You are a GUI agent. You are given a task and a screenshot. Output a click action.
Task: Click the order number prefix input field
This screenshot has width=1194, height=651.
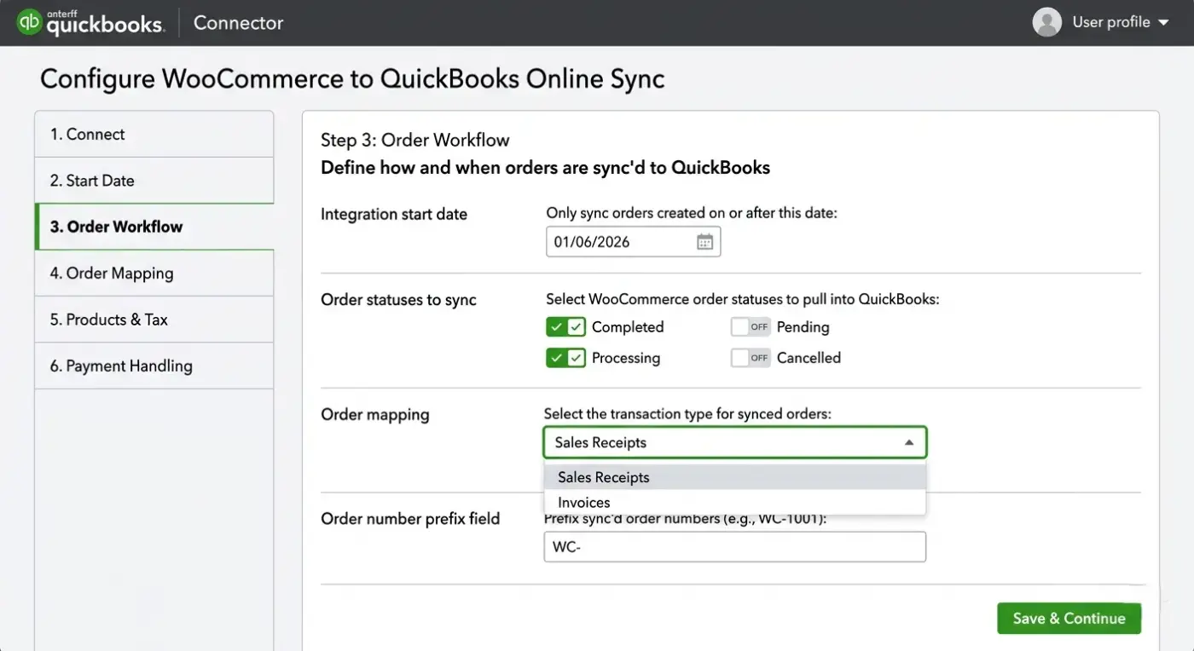click(x=735, y=547)
